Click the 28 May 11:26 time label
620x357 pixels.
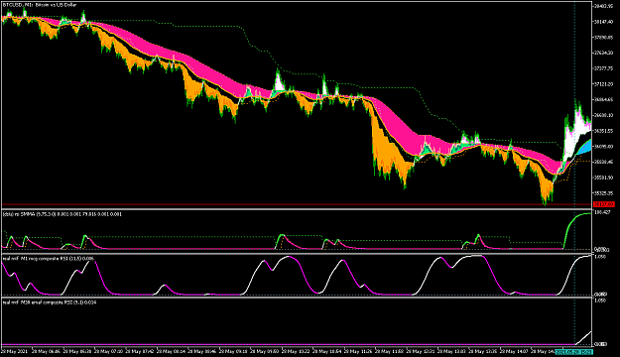(x=358, y=351)
